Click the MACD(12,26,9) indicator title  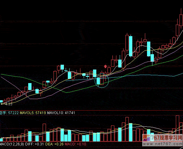click(x=12, y=145)
